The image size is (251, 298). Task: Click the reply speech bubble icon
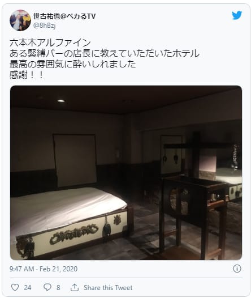tap(47, 287)
